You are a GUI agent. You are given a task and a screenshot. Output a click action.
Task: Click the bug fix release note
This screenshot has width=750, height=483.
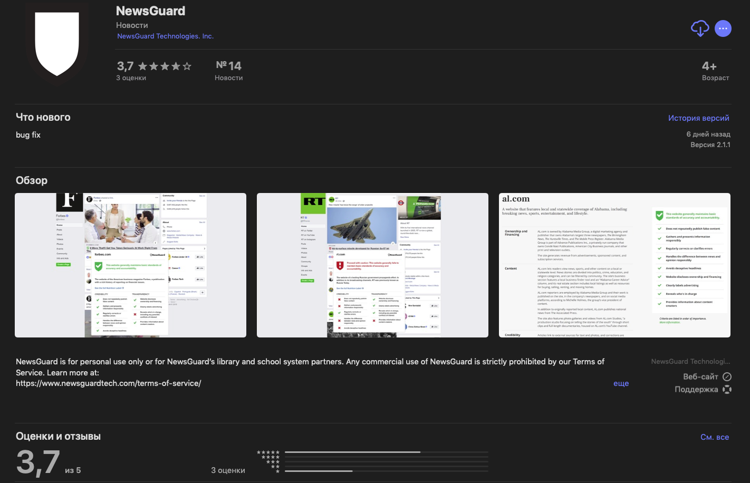click(x=28, y=135)
